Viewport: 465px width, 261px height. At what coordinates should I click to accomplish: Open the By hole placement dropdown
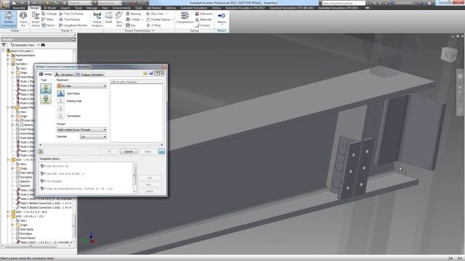[81, 86]
